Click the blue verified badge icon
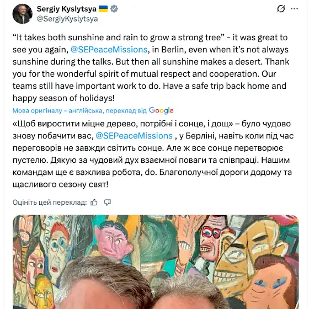The height and width of the screenshot is (309, 309). point(114,9)
